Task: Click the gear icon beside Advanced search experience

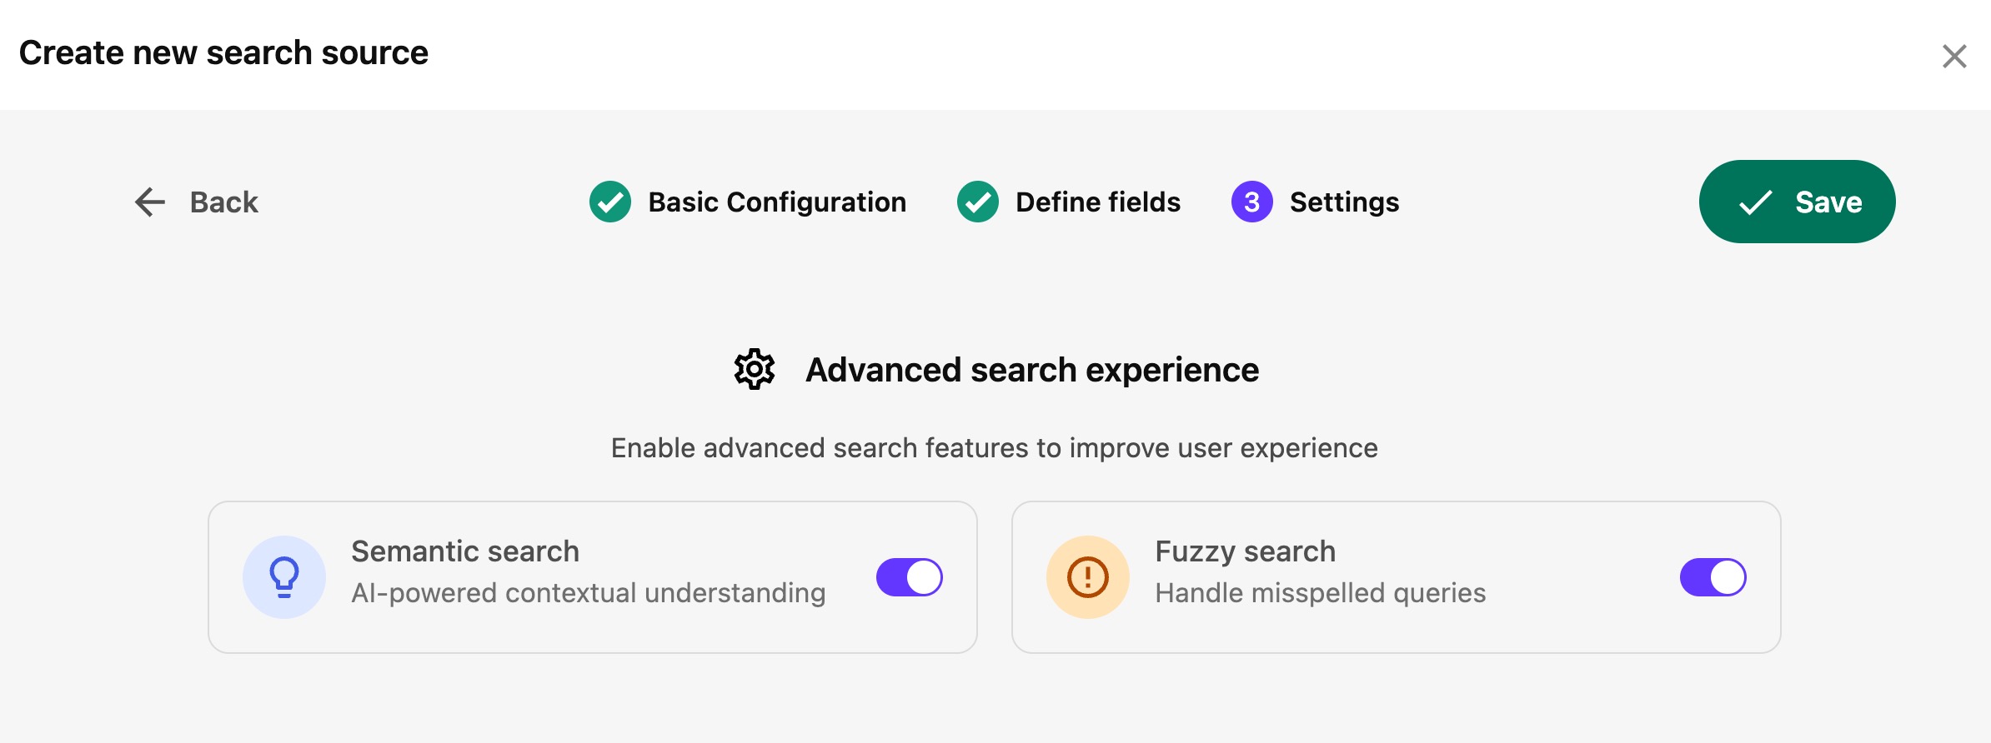Action: 755,369
